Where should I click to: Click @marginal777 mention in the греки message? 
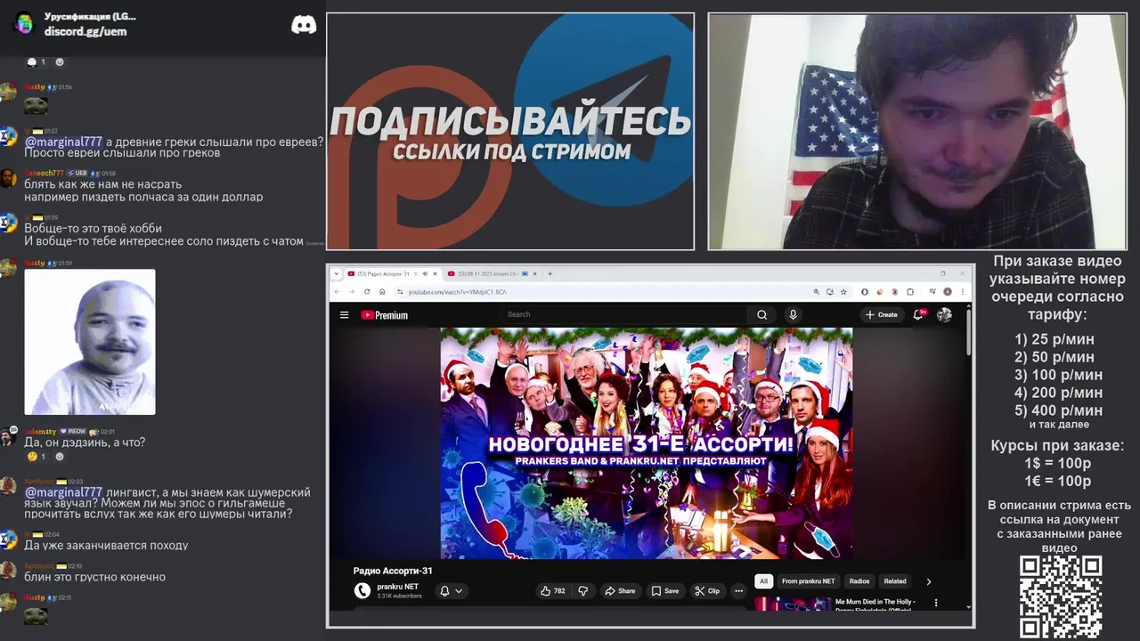click(63, 142)
